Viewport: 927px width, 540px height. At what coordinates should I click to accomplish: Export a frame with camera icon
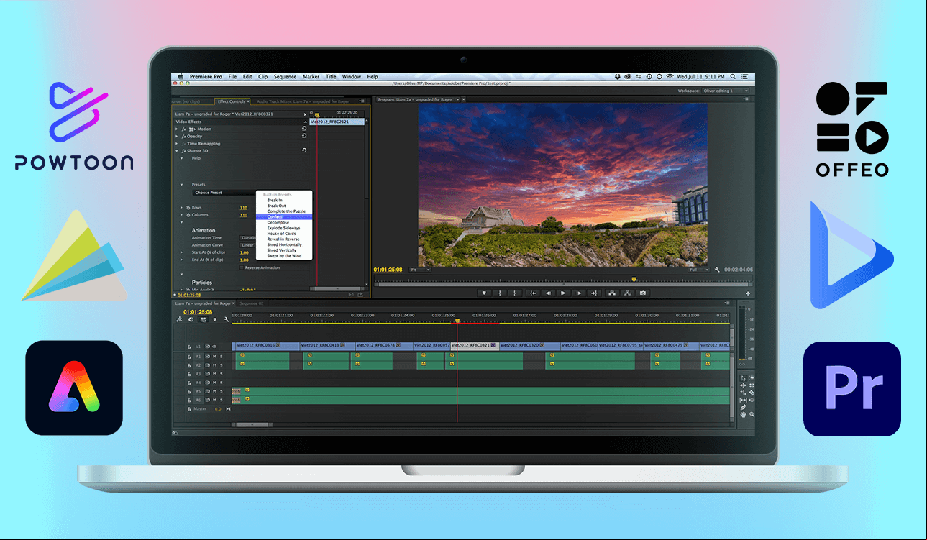coord(643,293)
